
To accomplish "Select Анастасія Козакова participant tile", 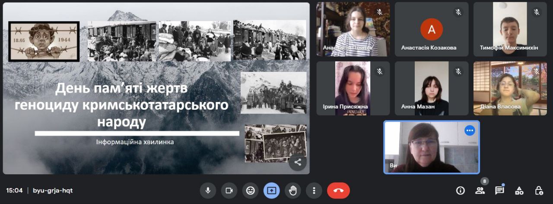I will (431, 29).
